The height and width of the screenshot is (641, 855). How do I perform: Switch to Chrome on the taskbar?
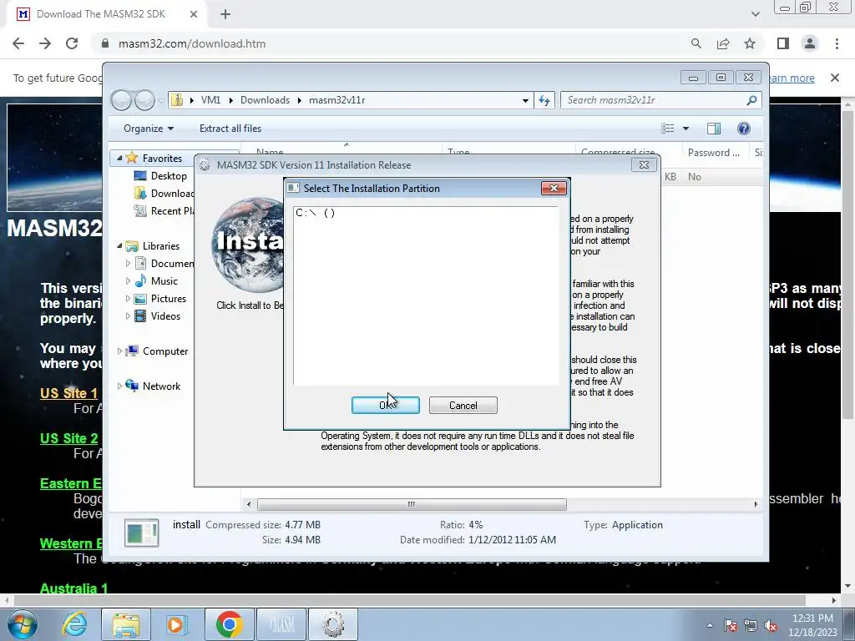click(229, 624)
